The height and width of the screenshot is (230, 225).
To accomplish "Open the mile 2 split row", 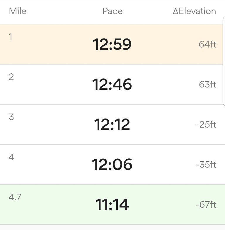I will (x=111, y=84).
